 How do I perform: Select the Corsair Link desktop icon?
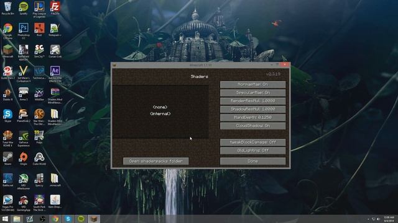click(55, 51)
